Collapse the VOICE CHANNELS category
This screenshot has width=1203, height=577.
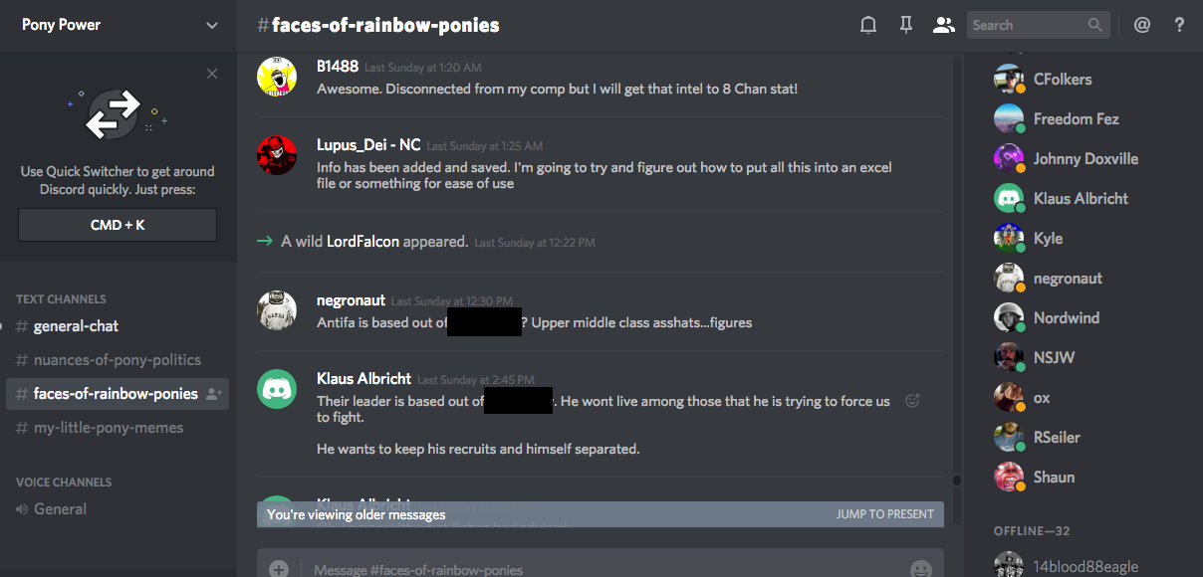pyautogui.click(x=64, y=481)
